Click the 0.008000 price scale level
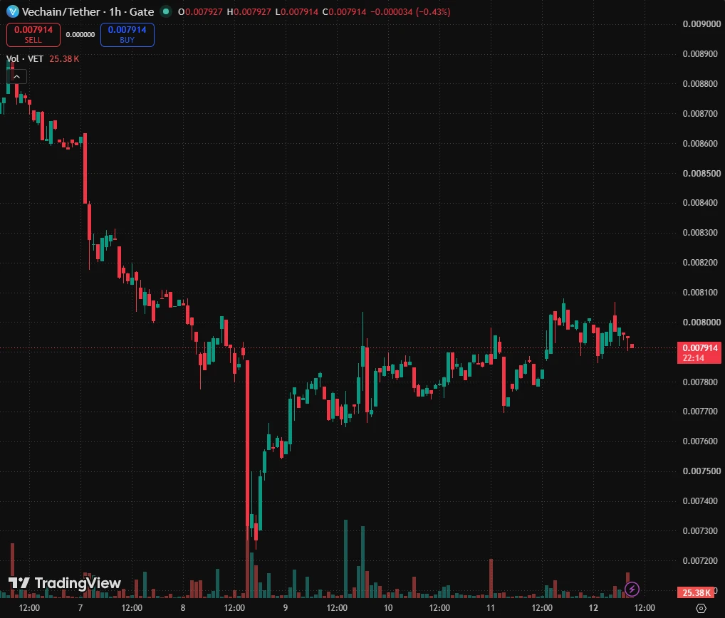725x618 pixels. [x=701, y=323]
